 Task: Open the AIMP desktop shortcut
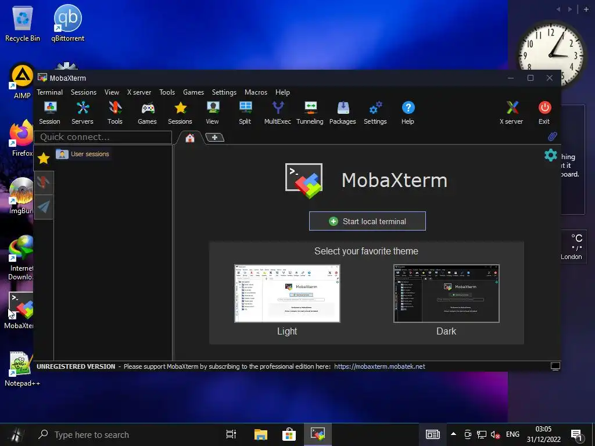22,81
